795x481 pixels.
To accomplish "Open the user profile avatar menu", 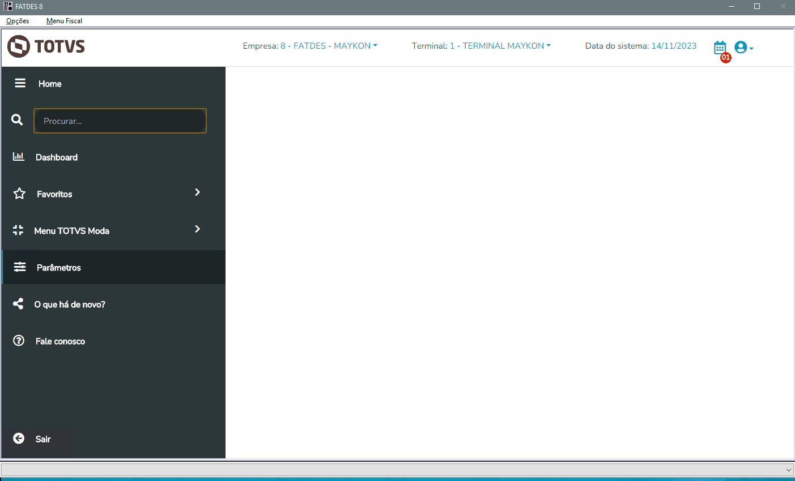I will [x=743, y=48].
